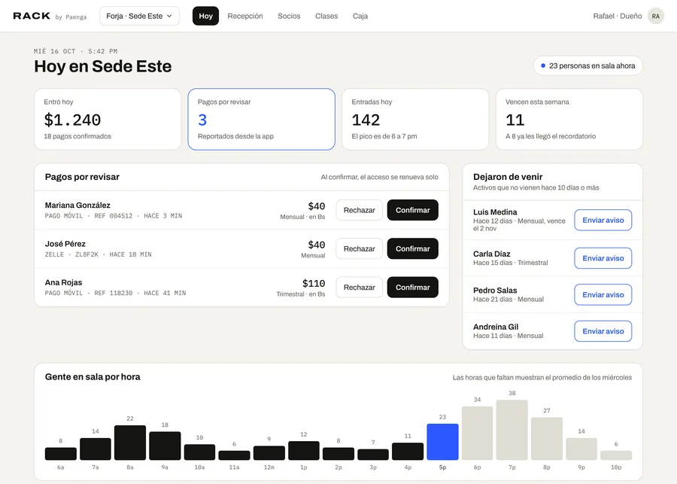Screen dimensions: 677x484
Task: Confirm José Pérez's Zelle payment
Action: [x=412, y=248]
